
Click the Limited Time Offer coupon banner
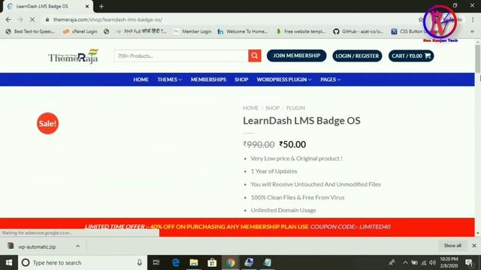pos(237,226)
